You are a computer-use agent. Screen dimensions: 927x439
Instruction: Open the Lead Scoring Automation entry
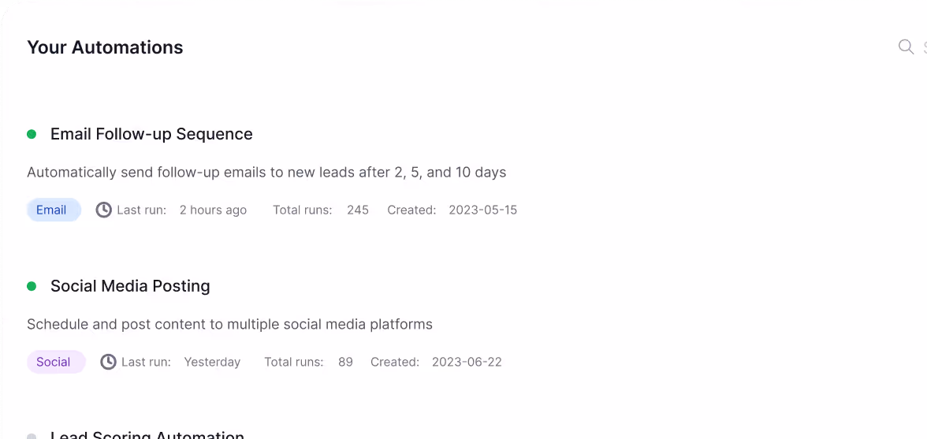tap(147, 436)
